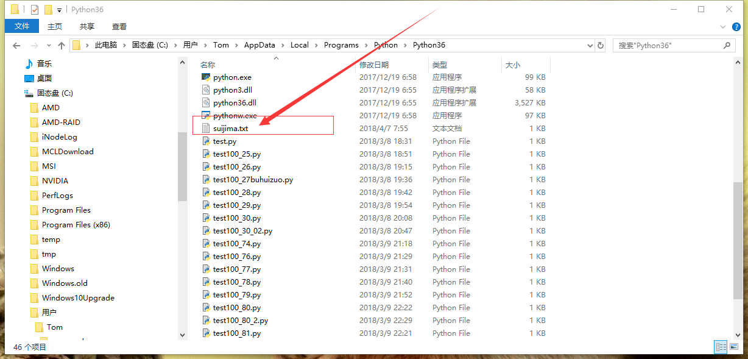Image resolution: width=748 pixels, height=359 pixels.
Task: Open the recent locations dropdown arrow
Action: (x=48, y=46)
